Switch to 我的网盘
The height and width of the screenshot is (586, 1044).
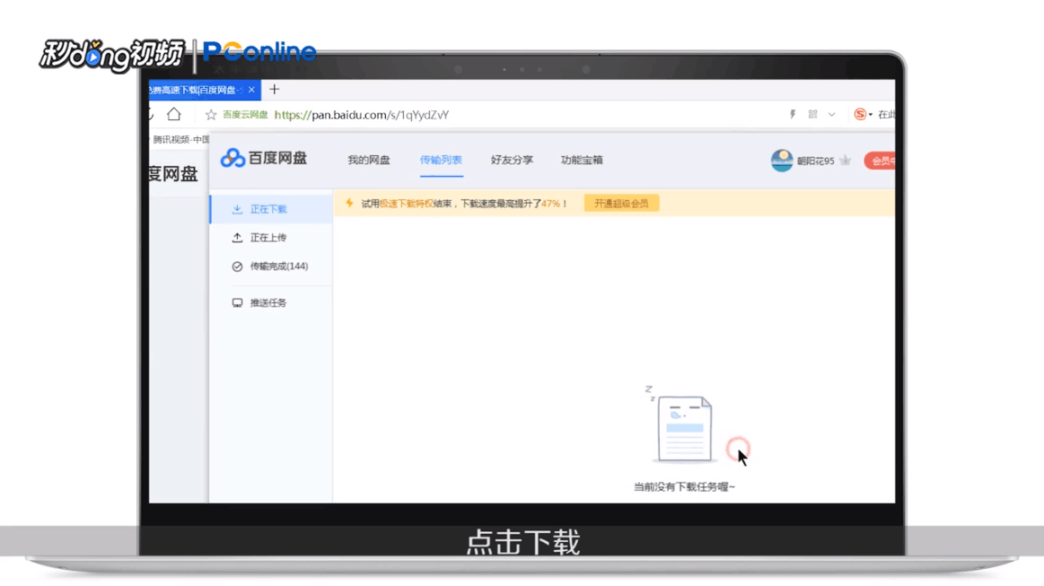coord(369,160)
